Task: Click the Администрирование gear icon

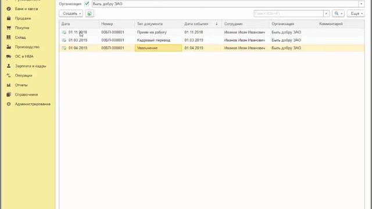Action: 9,104
